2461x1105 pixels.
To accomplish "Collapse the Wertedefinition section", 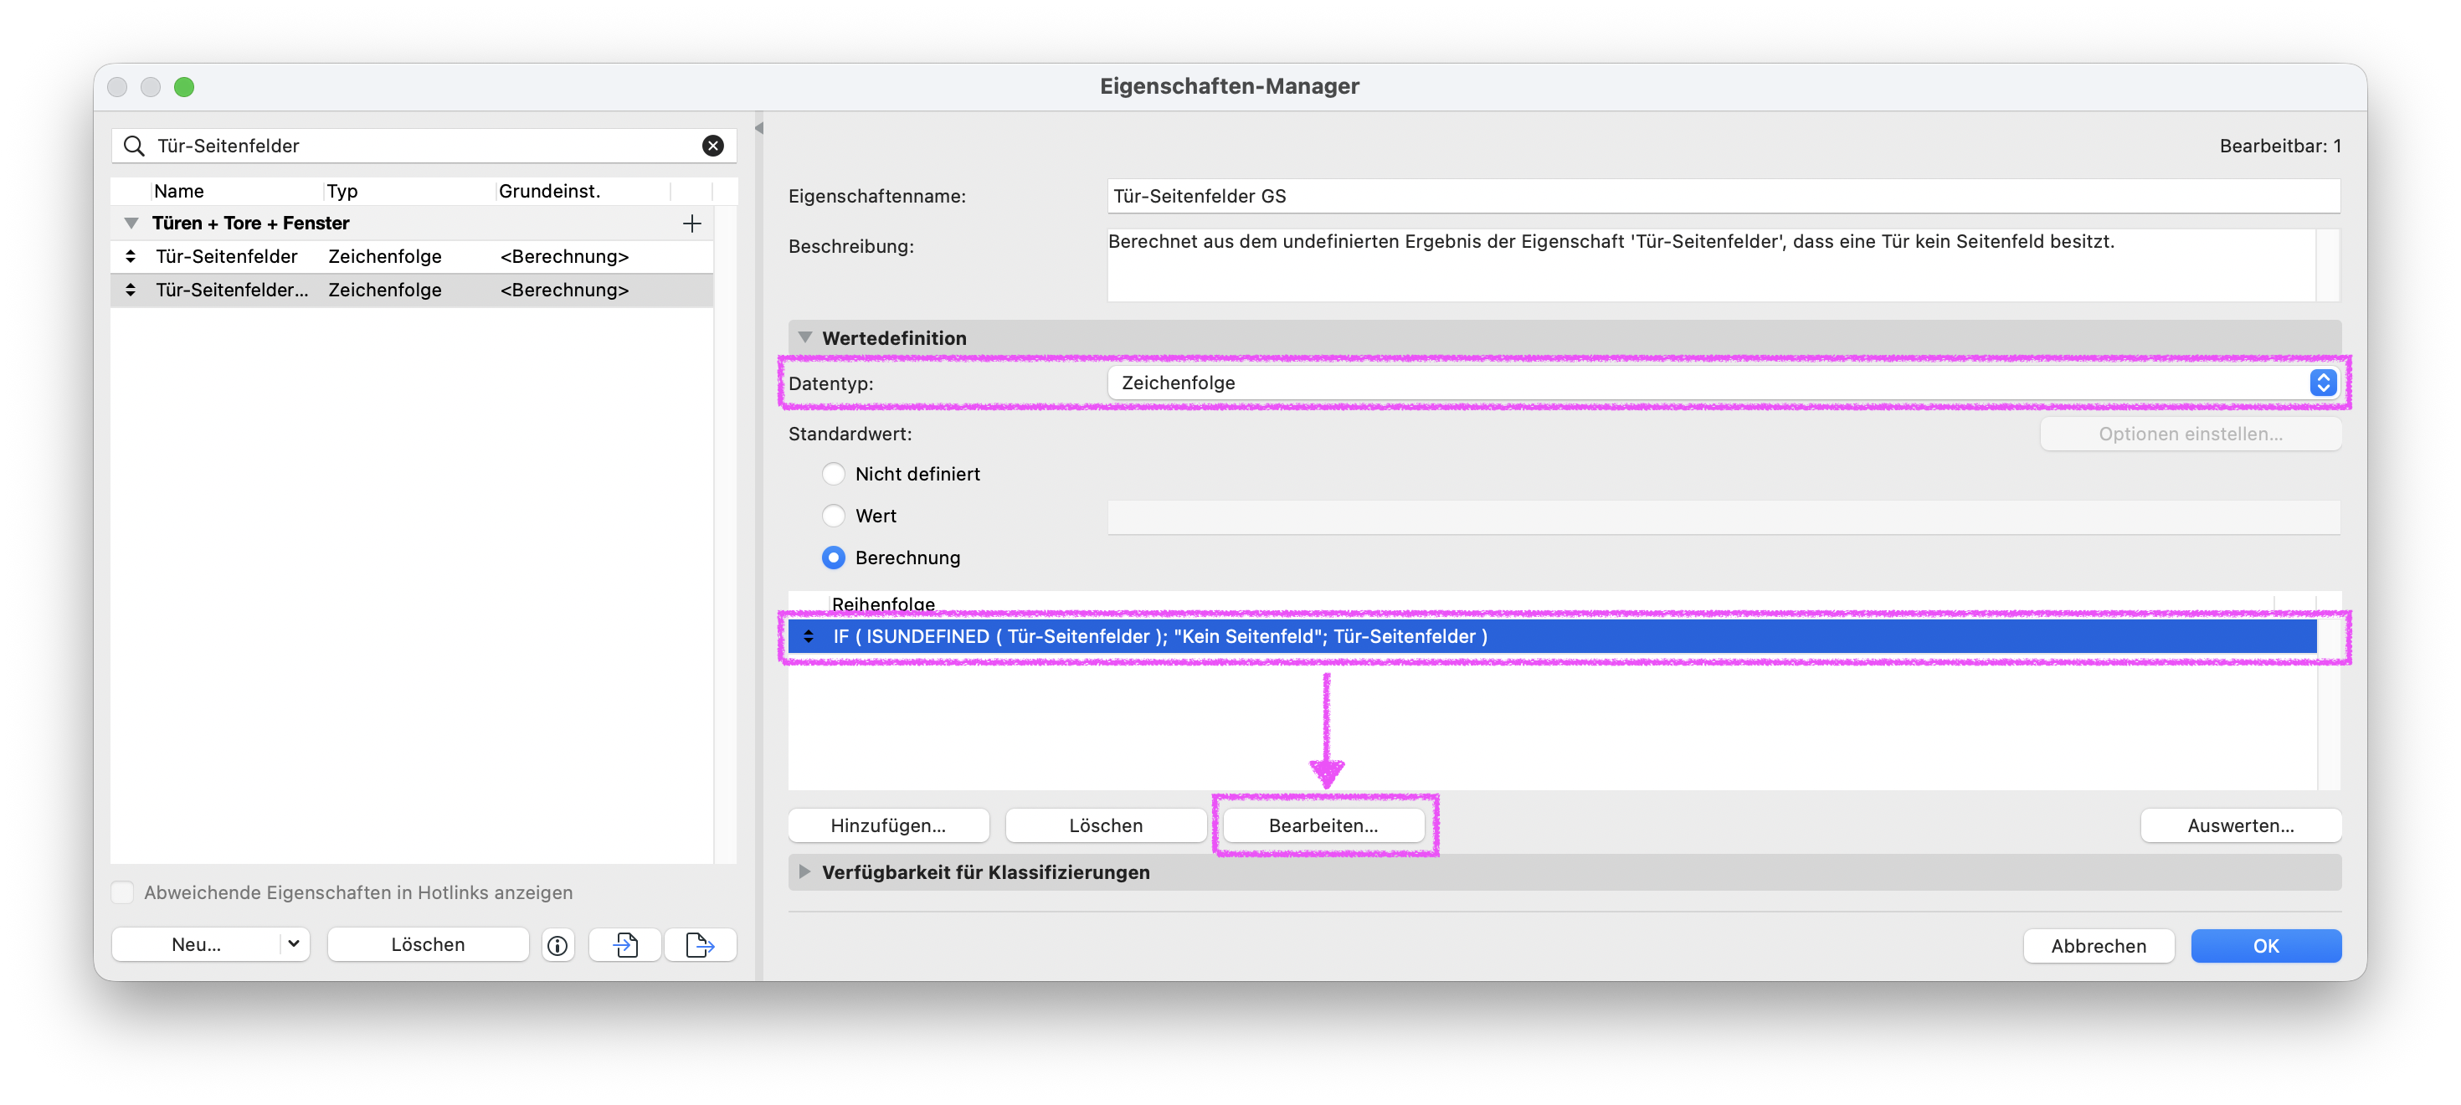I will pos(804,338).
